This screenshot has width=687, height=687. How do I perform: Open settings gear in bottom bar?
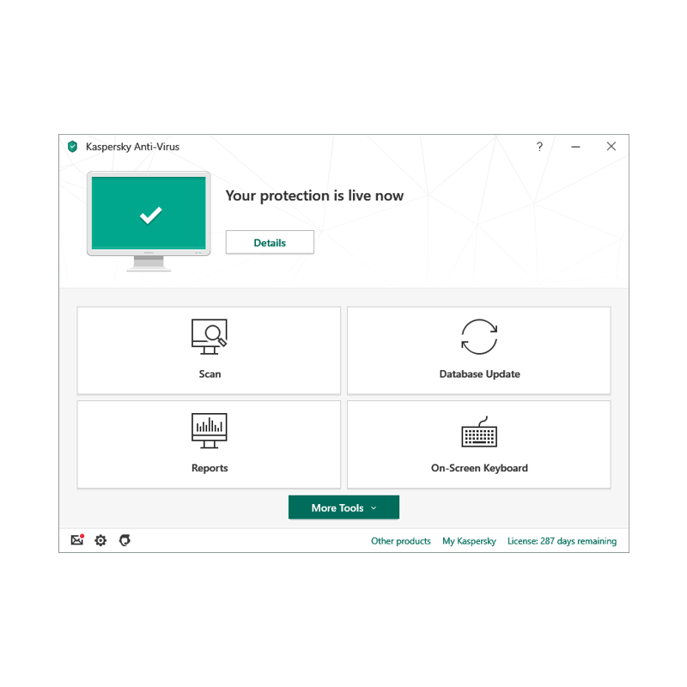pyautogui.click(x=100, y=540)
